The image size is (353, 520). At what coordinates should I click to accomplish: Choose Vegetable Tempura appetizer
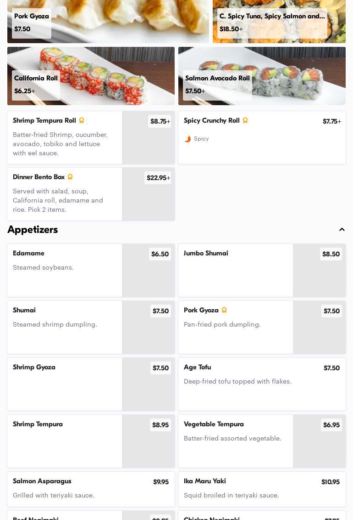tap(235, 441)
